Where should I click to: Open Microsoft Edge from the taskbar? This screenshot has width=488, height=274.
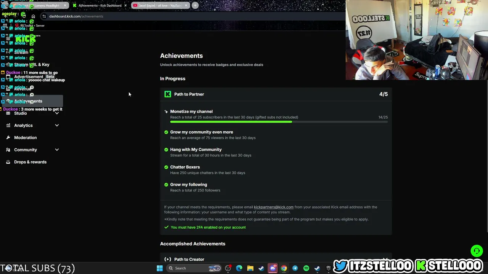[239, 268]
